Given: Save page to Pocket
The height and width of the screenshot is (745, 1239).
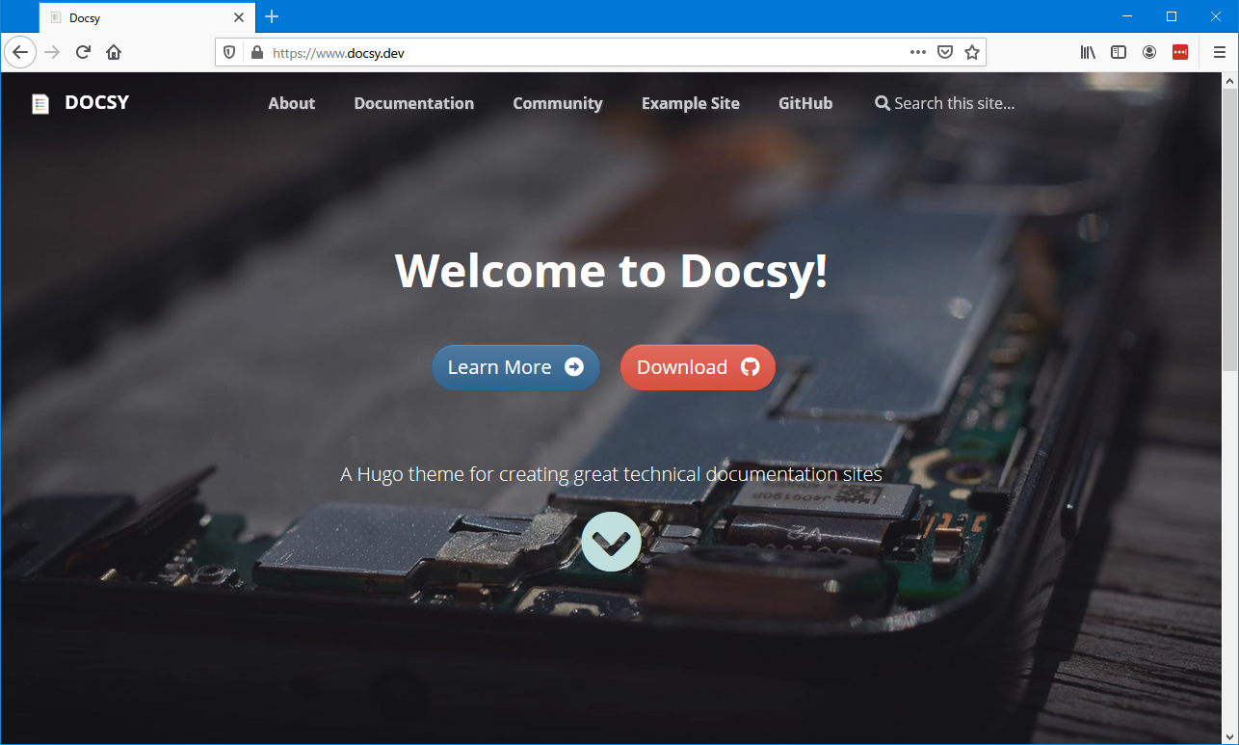Looking at the screenshot, I should [x=945, y=53].
